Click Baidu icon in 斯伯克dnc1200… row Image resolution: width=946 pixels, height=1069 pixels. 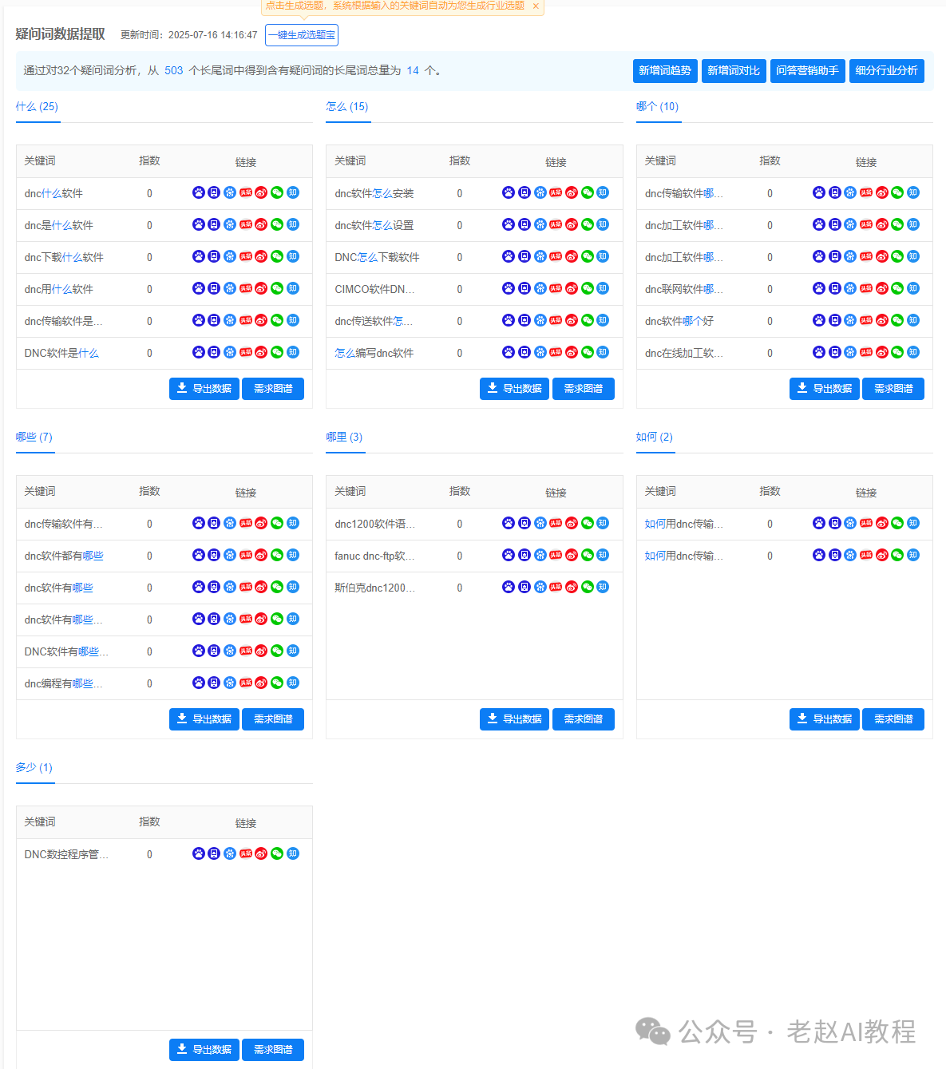click(x=509, y=587)
